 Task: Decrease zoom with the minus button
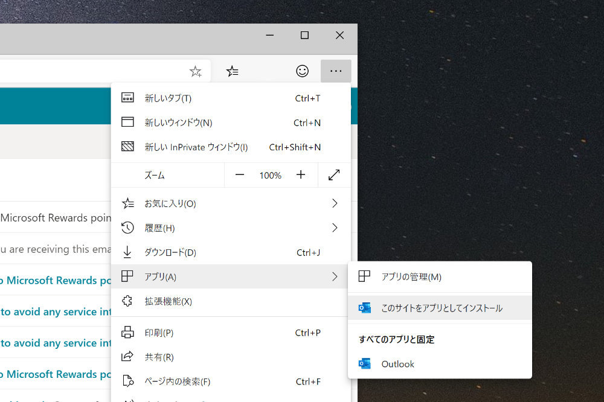240,175
